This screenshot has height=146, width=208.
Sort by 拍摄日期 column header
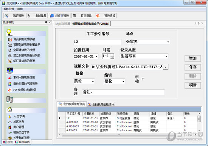91,114
